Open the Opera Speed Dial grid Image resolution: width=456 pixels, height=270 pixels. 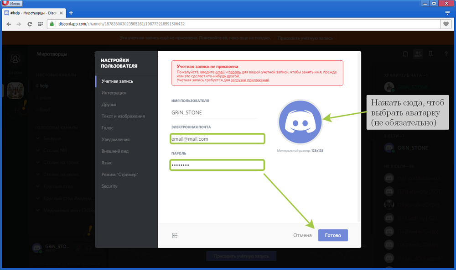pyautogui.click(x=41, y=24)
